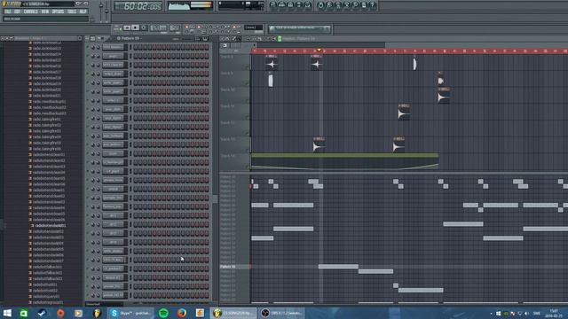Mute playlist Track 12 switch
The width and height of the screenshot is (568, 319).
pyautogui.click(x=248, y=134)
